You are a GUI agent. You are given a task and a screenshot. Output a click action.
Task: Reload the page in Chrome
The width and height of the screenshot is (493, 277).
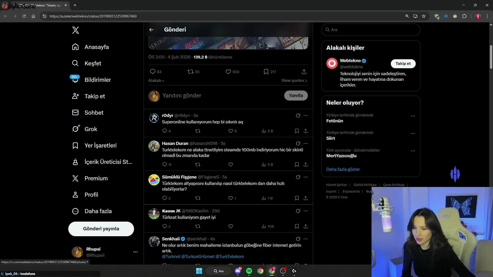tap(24, 16)
